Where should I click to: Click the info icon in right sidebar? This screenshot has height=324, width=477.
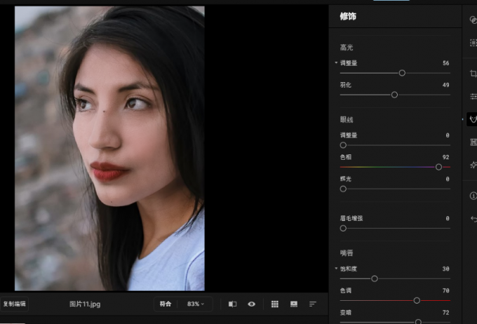coord(473,196)
